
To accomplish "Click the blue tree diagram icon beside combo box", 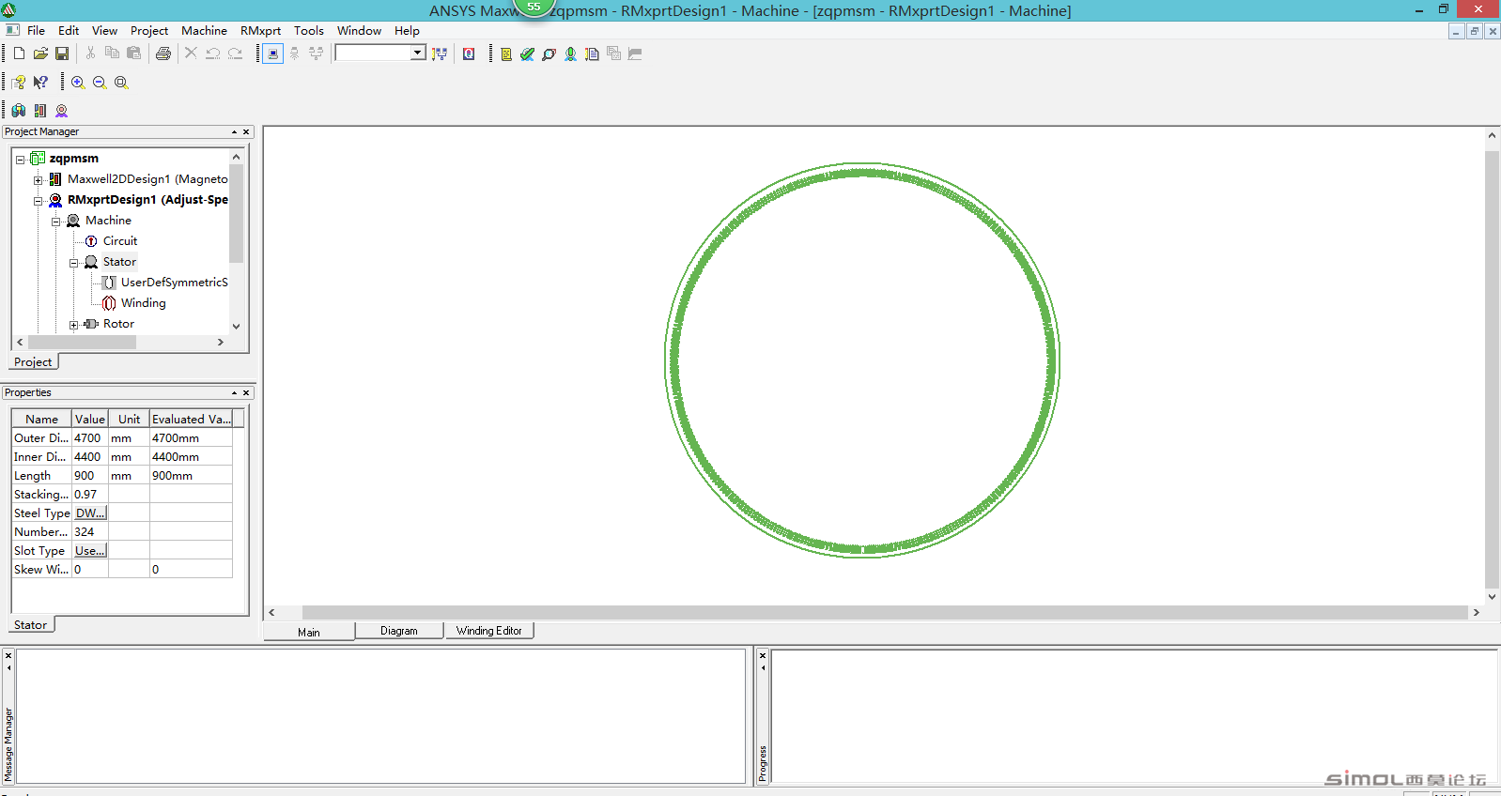I will (x=440, y=54).
